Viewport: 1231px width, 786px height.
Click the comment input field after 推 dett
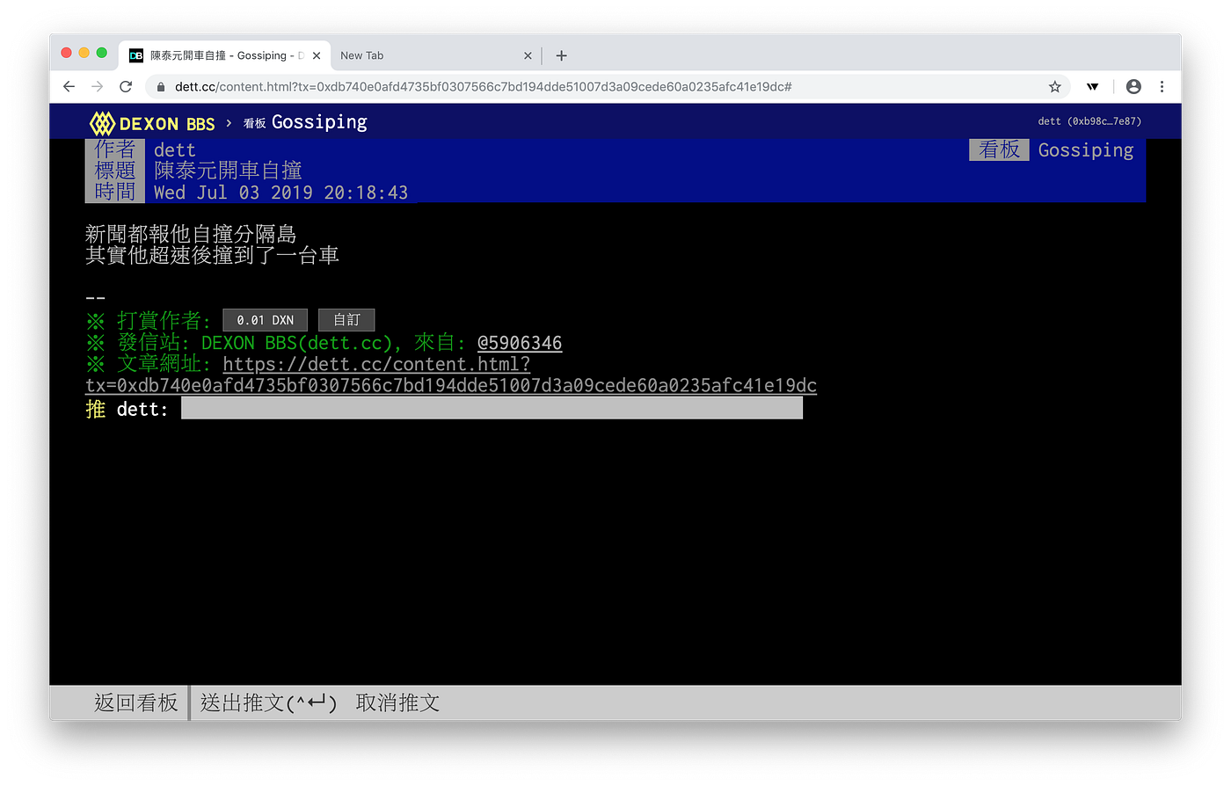tap(491, 407)
